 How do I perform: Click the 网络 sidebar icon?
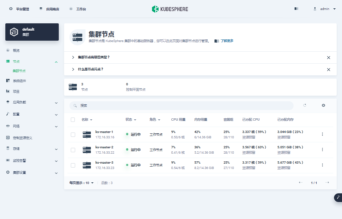8,126
